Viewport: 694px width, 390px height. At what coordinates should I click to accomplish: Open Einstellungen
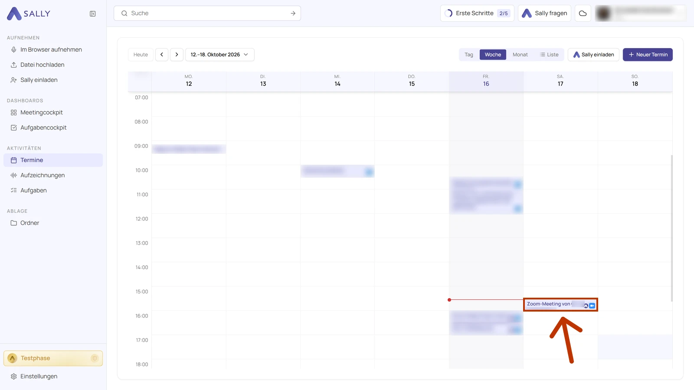click(53, 377)
